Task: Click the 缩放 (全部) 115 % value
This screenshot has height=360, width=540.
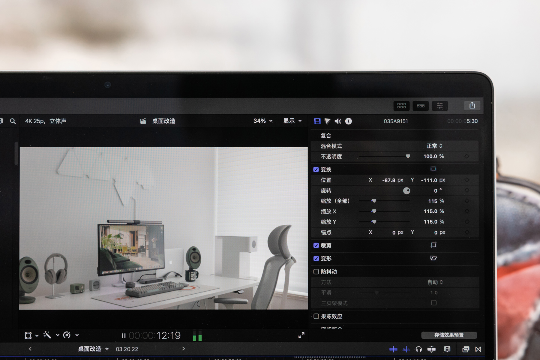Action: click(436, 201)
